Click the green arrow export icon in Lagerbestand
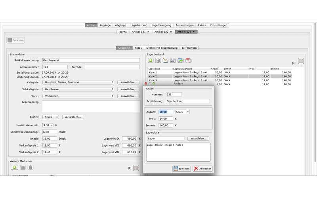The height and width of the screenshot is (198, 317). pos(181,61)
